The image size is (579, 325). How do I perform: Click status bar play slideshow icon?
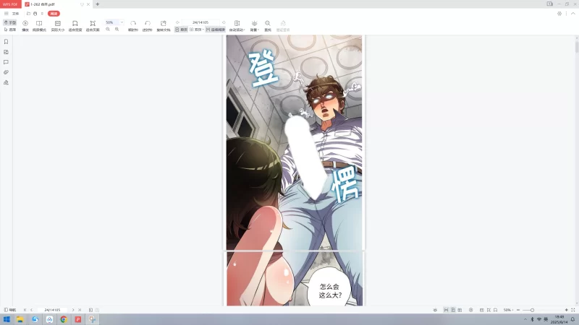click(471, 310)
